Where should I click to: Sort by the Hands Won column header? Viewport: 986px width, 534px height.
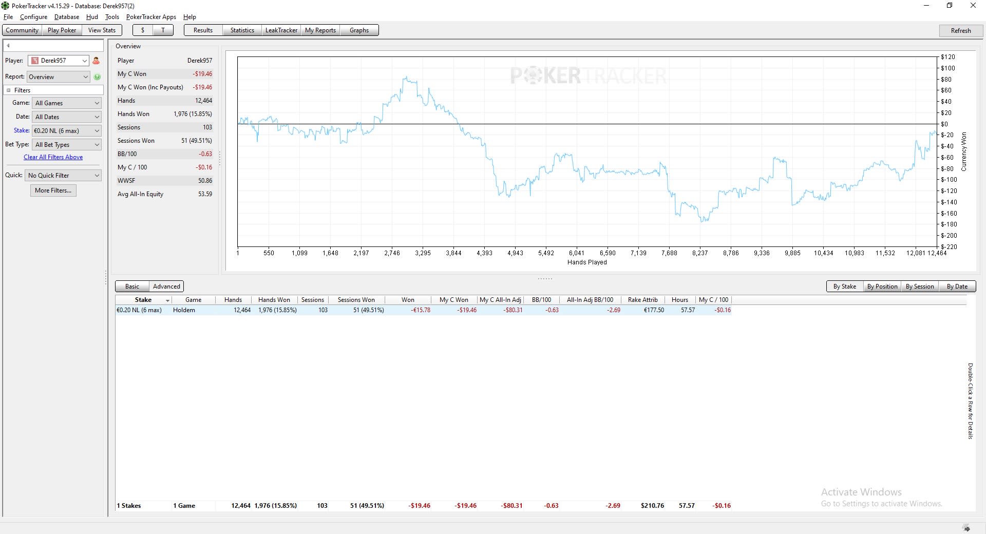tap(274, 300)
